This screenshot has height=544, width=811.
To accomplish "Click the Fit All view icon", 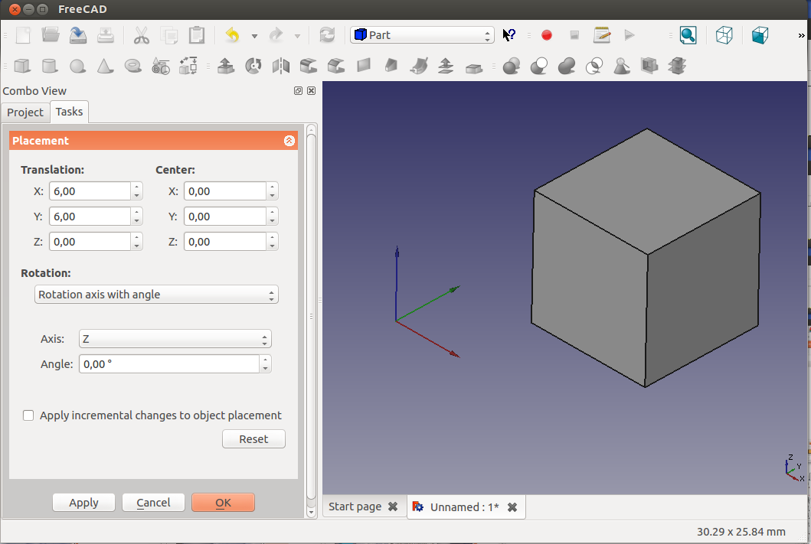I will [688, 35].
